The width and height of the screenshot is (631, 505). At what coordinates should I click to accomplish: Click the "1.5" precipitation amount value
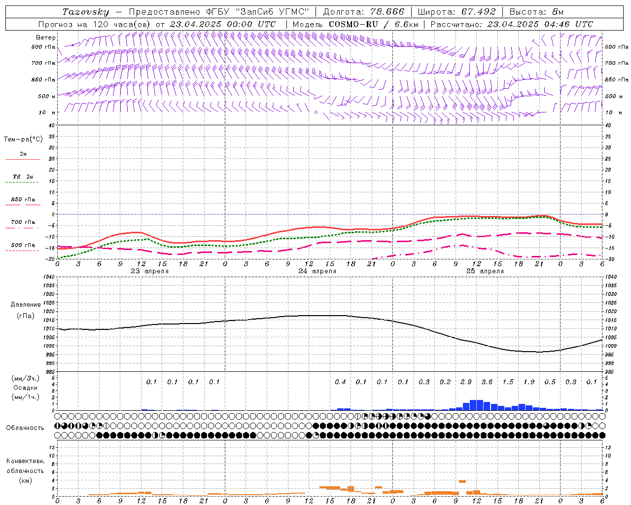pos(508,382)
